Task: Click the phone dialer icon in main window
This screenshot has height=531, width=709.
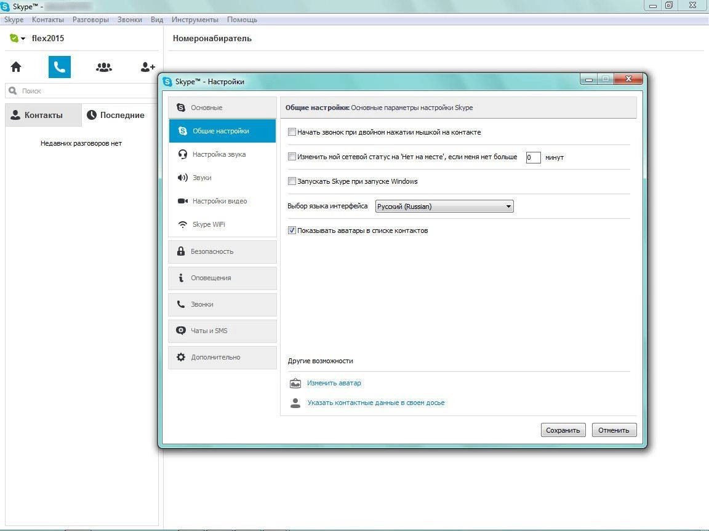Action: point(60,67)
